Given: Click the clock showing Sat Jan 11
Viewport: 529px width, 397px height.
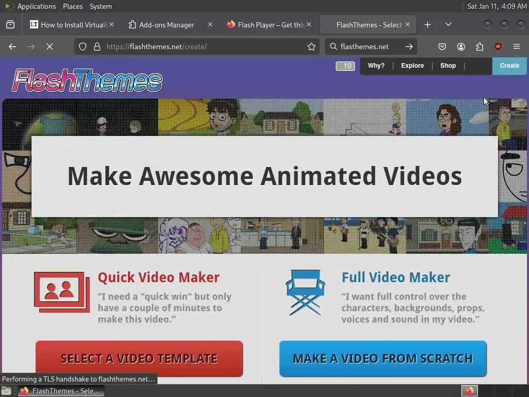Looking at the screenshot, I should [x=496, y=6].
